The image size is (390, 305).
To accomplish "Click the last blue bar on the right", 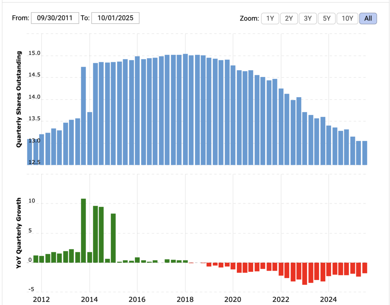I will pos(364,153).
